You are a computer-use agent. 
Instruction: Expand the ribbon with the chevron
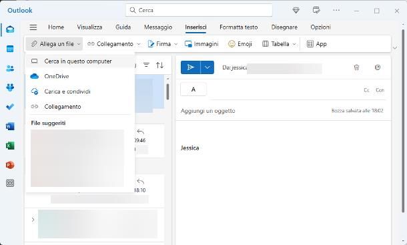point(395,48)
